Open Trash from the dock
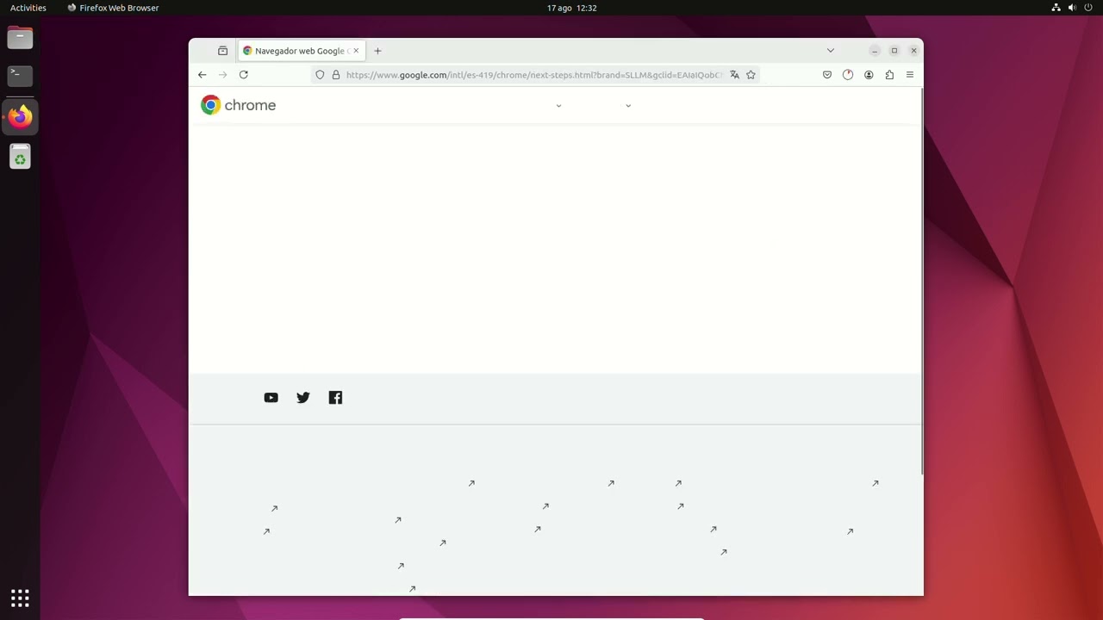The image size is (1103, 620). pos(20,157)
